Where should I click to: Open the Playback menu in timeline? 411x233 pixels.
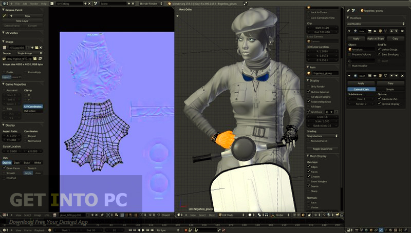40,230
